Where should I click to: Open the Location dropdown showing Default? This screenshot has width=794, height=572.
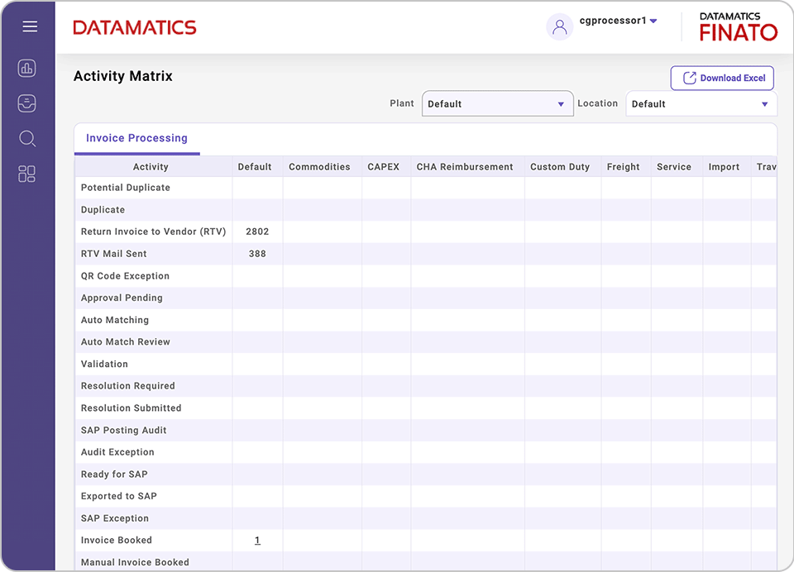(x=700, y=103)
